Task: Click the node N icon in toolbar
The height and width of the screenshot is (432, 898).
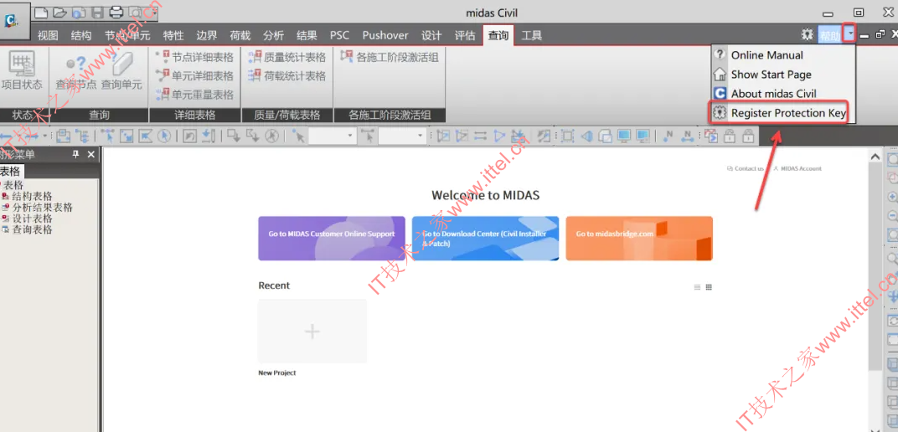Action: click(668, 136)
